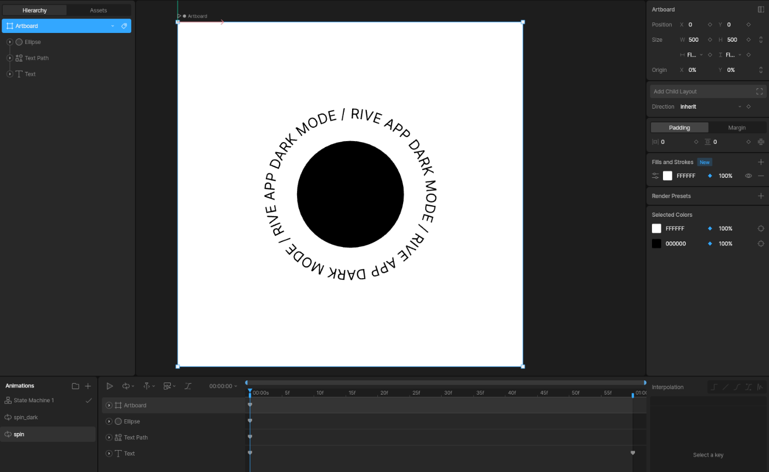Viewport: 769px width, 472px height.
Task: Key the Direction property diamond
Action: tap(748, 106)
